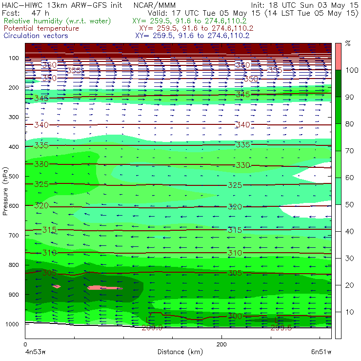The height and width of the screenshot is (361, 361).
Task: Select 'Relative humidity (w.r.t. water)' legend label
Action: click(x=58, y=21)
